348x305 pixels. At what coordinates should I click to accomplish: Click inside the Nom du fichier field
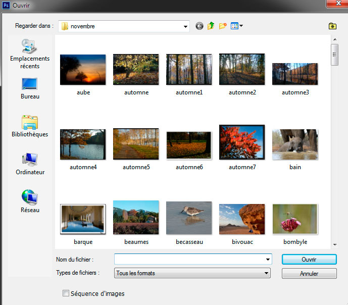(x=189, y=259)
